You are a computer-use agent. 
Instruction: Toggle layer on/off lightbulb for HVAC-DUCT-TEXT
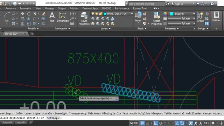tap(93, 14)
